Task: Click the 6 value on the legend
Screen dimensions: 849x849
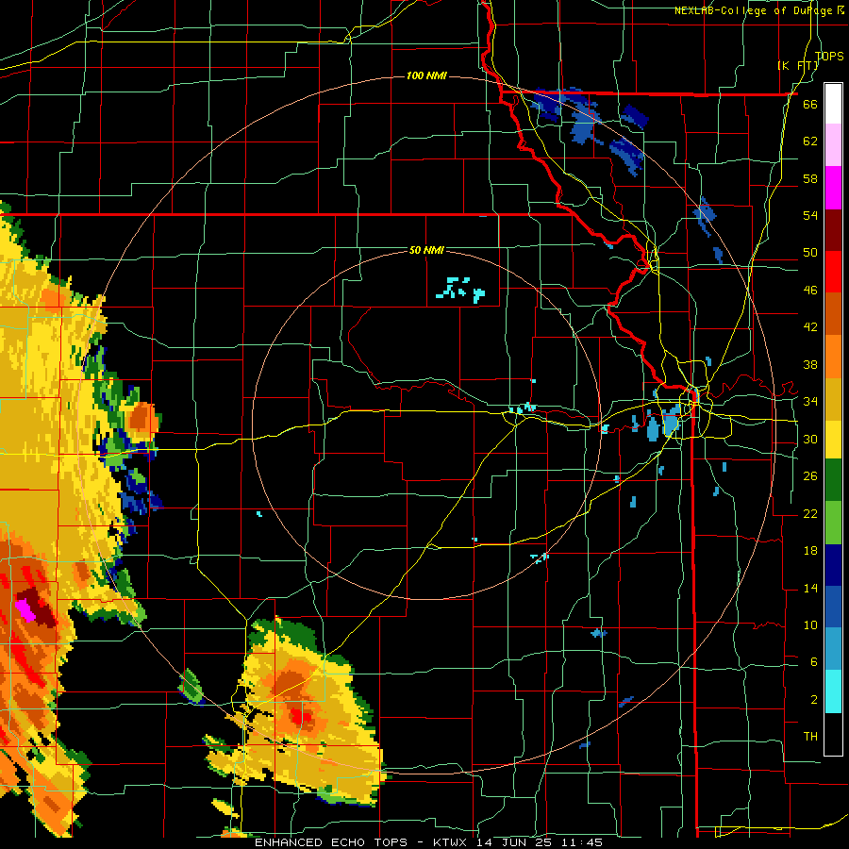Action: tap(813, 662)
